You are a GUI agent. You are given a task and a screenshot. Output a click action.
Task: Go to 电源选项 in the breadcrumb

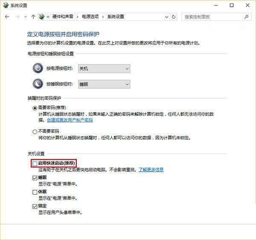click(x=91, y=17)
